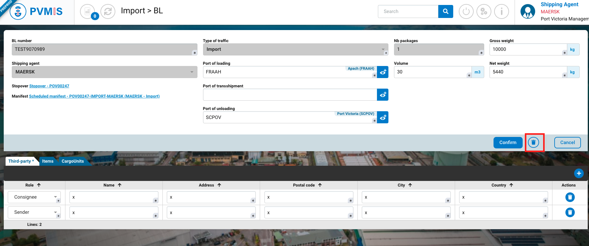This screenshot has height=246, width=589.
Task: Switch to the Items tab
Action: tap(48, 161)
